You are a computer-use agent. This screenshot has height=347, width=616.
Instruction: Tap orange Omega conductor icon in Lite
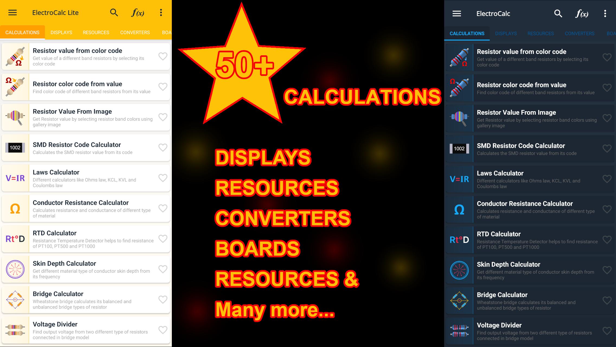(x=15, y=208)
